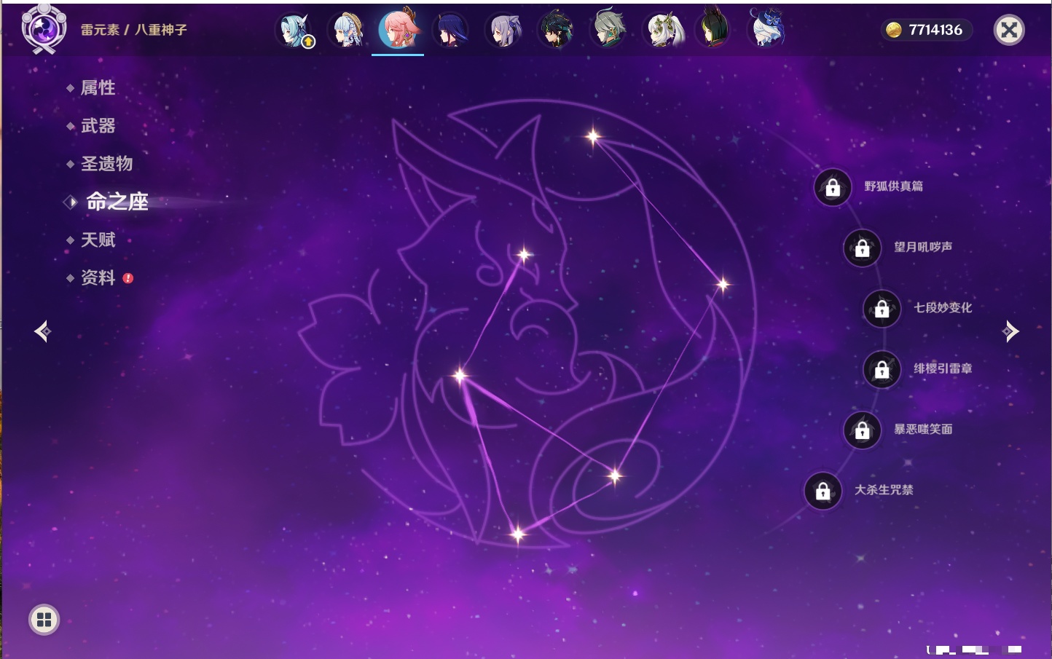Click the leftmost star node of the constellation
The height and width of the screenshot is (659, 1052).
click(x=460, y=376)
